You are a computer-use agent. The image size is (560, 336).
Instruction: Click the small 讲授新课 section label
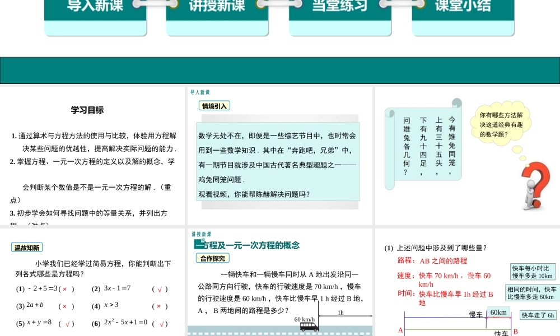point(202,234)
